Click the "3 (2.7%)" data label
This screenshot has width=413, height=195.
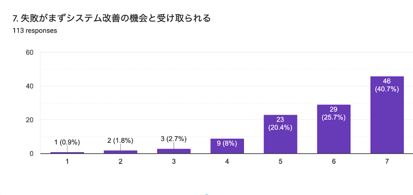[174, 139]
